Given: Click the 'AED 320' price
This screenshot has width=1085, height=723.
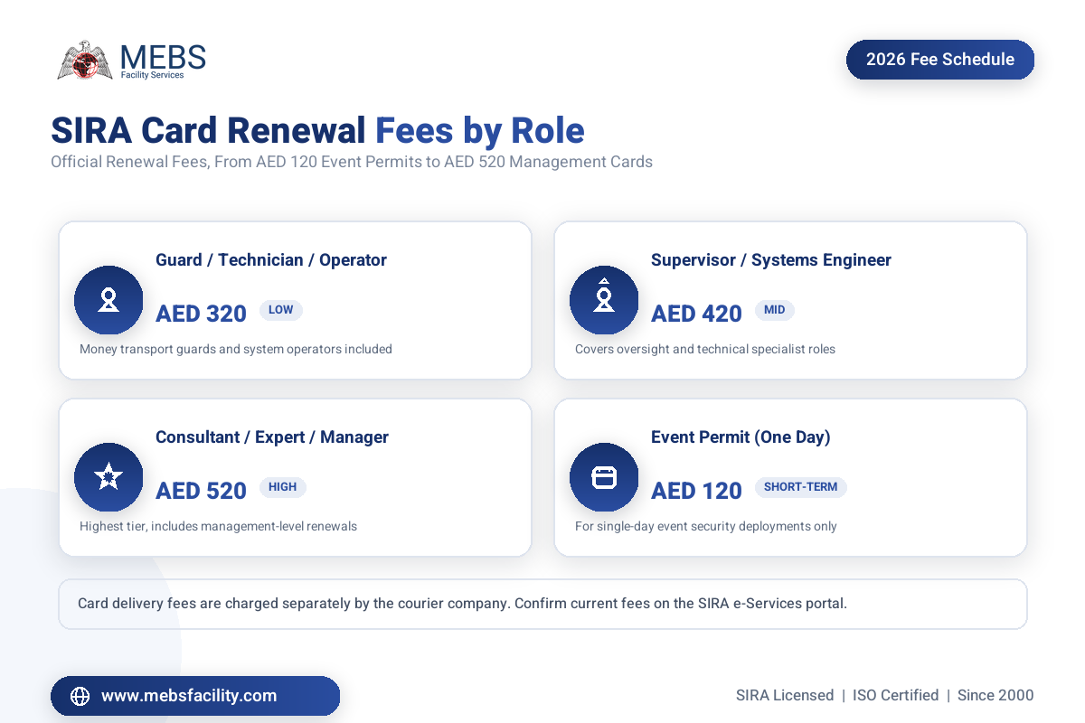Looking at the screenshot, I should pos(201,314).
